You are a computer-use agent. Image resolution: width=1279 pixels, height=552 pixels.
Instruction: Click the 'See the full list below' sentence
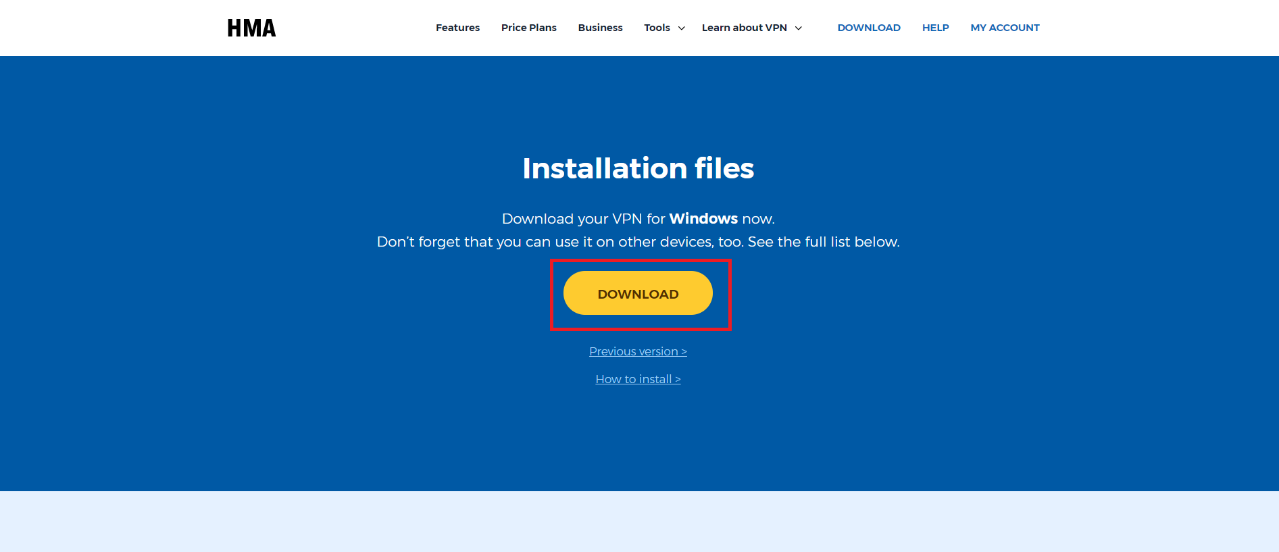pos(824,242)
